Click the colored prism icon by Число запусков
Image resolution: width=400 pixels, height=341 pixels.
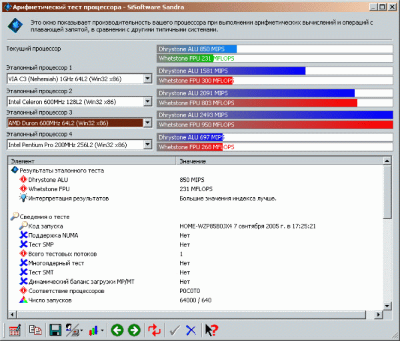pyautogui.click(x=23, y=300)
